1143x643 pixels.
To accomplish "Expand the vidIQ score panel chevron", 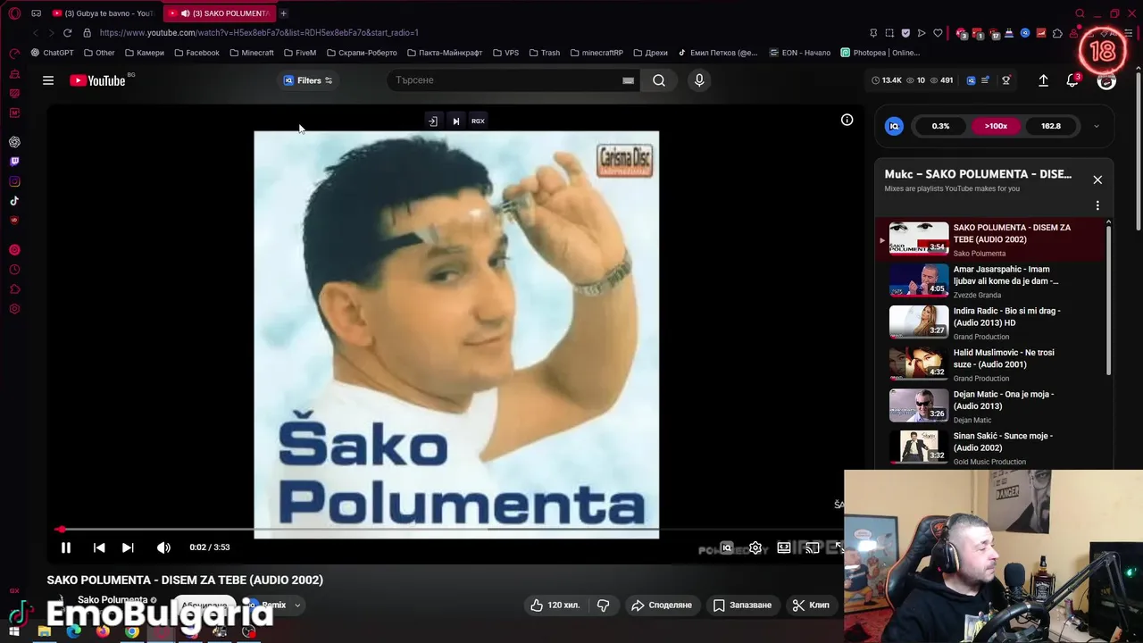I will 1097,126.
